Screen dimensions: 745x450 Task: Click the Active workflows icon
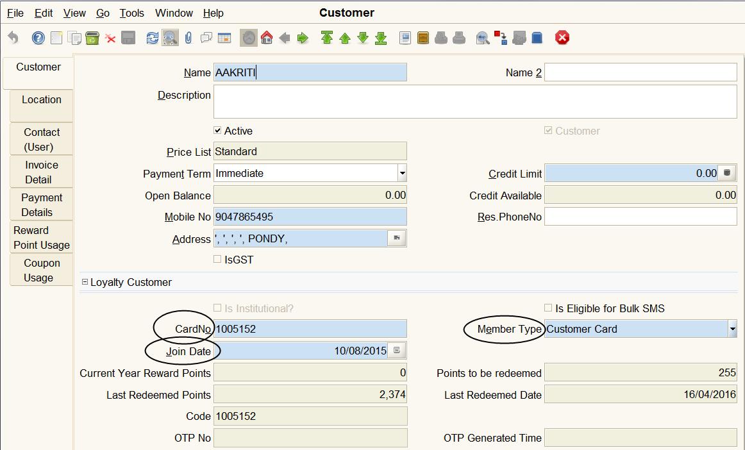(x=501, y=38)
